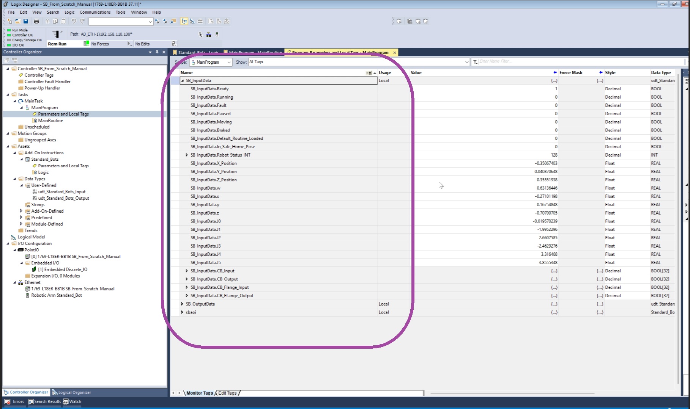Expand SB_InputData.CB_Input array
This screenshot has height=409, width=690.
[x=187, y=271]
